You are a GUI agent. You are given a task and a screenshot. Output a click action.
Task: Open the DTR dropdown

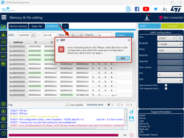(x=170, y=80)
